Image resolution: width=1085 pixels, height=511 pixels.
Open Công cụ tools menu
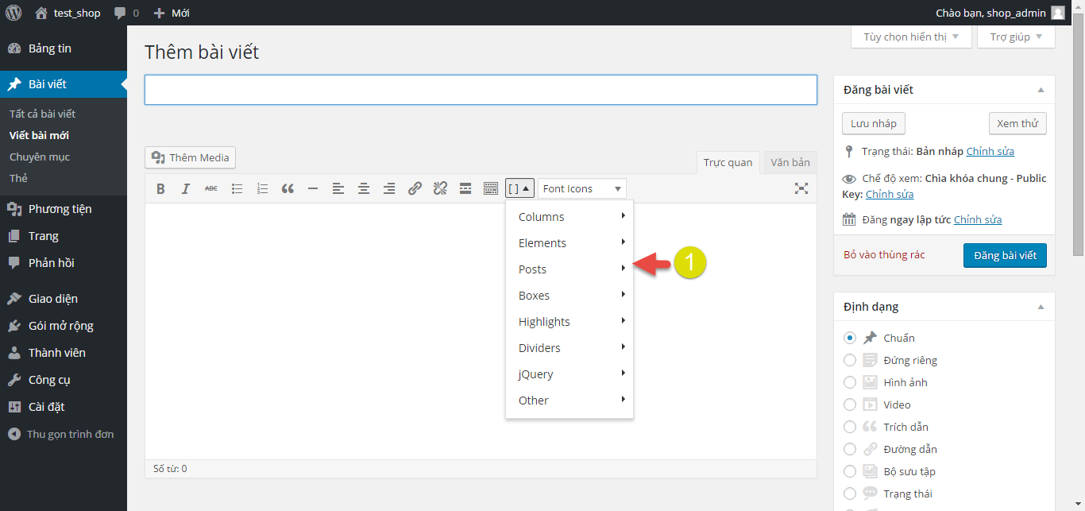(x=64, y=380)
